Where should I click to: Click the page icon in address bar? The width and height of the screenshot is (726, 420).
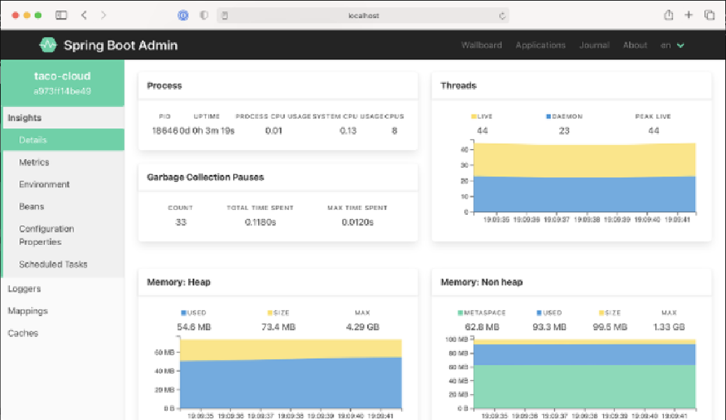pyautogui.click(x=225, y=16)
